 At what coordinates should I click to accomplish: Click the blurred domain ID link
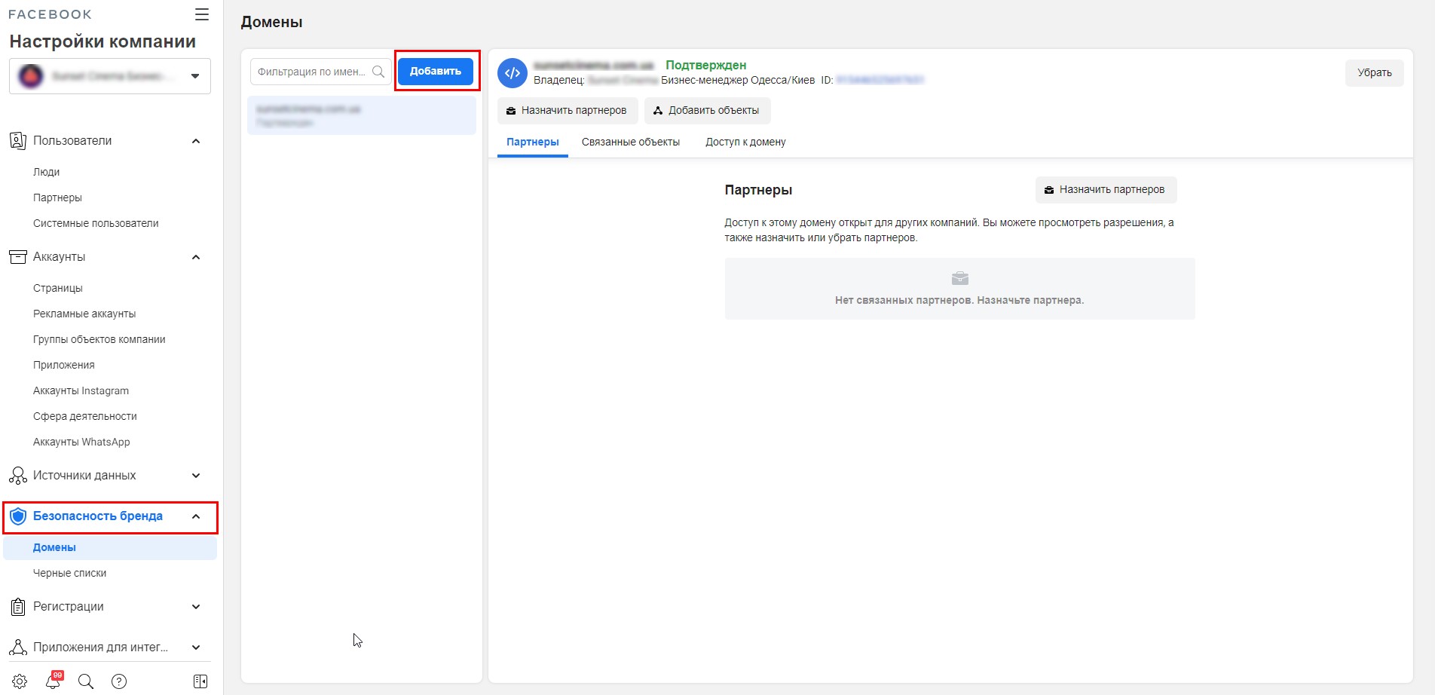(880, 80)
